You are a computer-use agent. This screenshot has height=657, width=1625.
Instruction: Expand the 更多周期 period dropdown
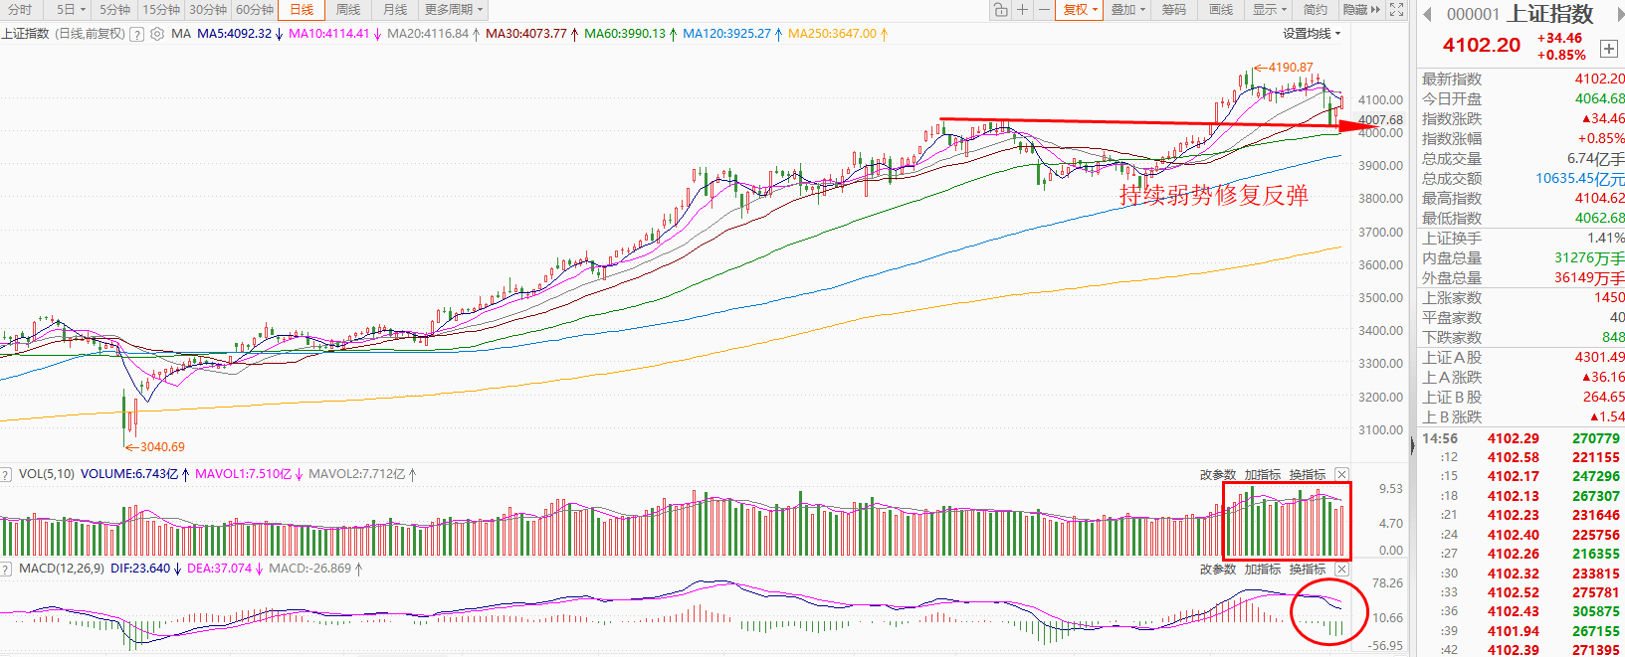453,10
